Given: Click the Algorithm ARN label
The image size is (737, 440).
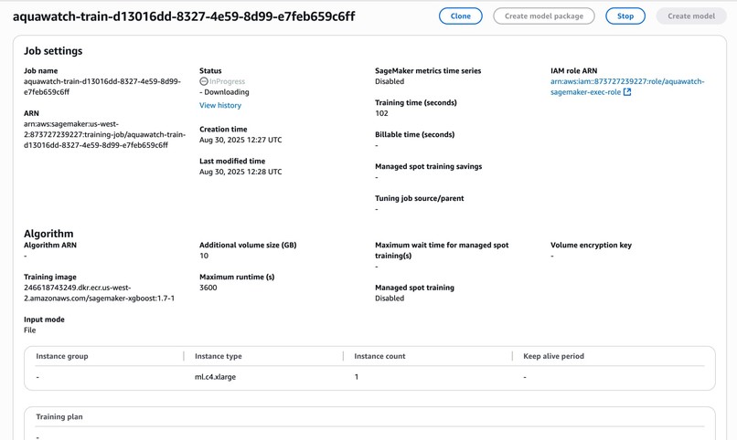Looking at the screenshot, I should pos(49,245).
